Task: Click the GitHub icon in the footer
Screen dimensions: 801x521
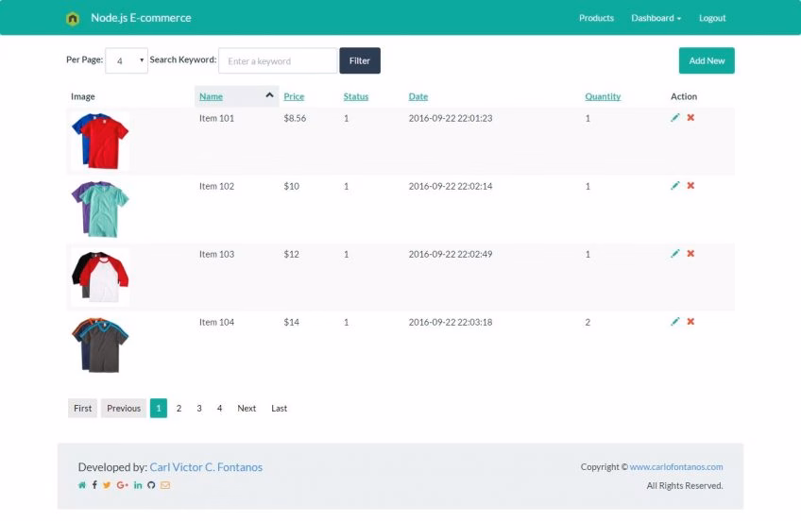Action: click(151, 485)
